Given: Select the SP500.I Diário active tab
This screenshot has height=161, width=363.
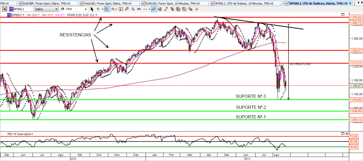Looking at the screenshot, I should (316, 3).
